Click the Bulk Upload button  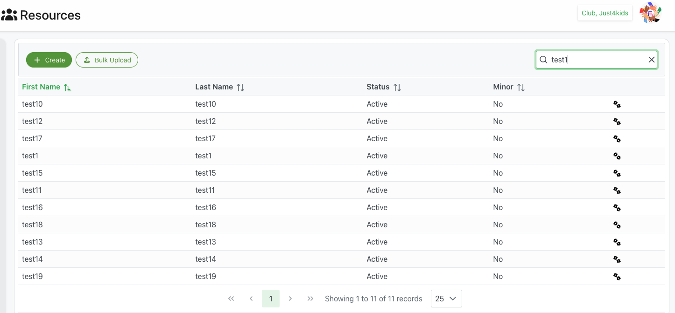click(x=107, y=60)
